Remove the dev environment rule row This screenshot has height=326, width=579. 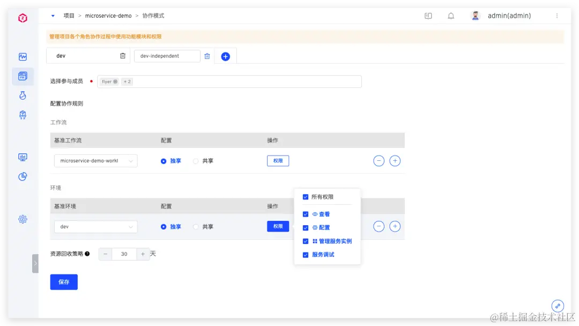pyautogui.click(x=379, y=227)
